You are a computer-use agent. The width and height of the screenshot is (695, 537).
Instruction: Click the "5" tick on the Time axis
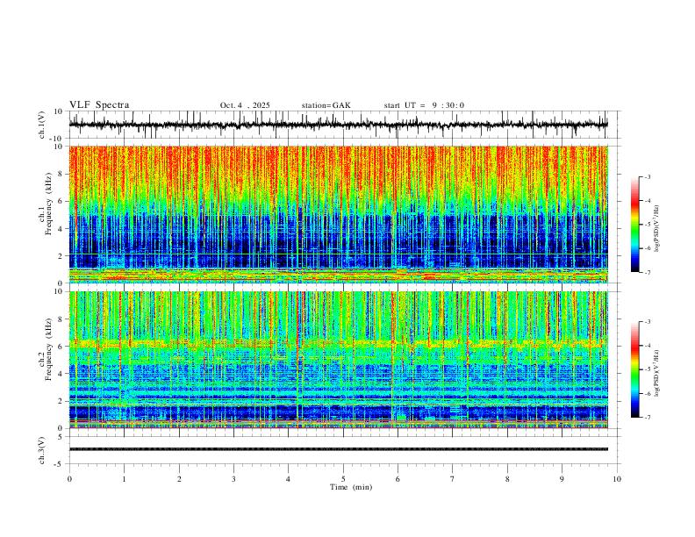pos(343,479)
